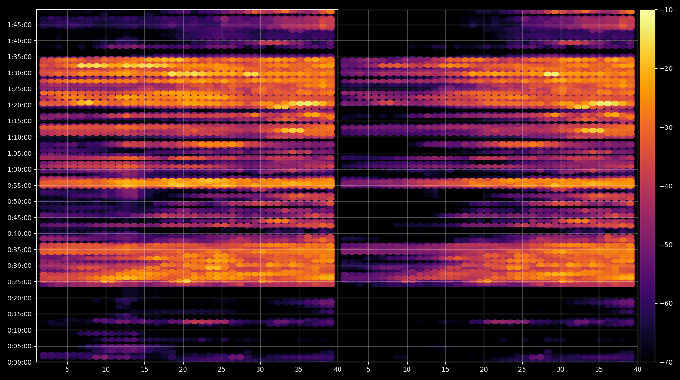The height and width of the screenshot is (380, 680).
Task: Select the 1:35:00 y-axis tick
Action: click(x=20, y=57)
